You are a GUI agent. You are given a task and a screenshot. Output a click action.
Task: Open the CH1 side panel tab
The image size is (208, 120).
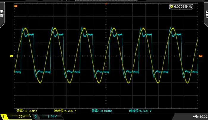206,14
